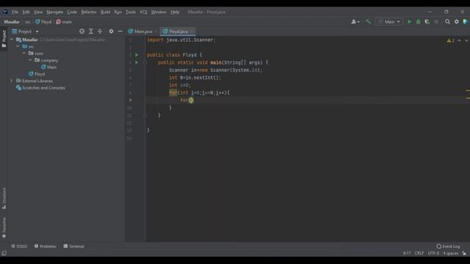Click Select Opened File target icon

82,31
